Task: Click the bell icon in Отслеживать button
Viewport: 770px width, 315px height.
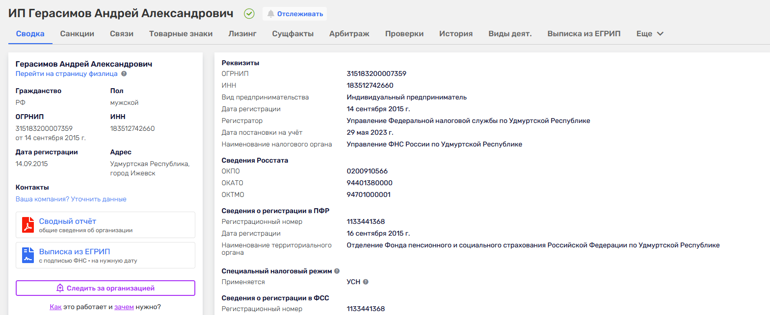Action: pyautogui.click(x=271, y=14)
